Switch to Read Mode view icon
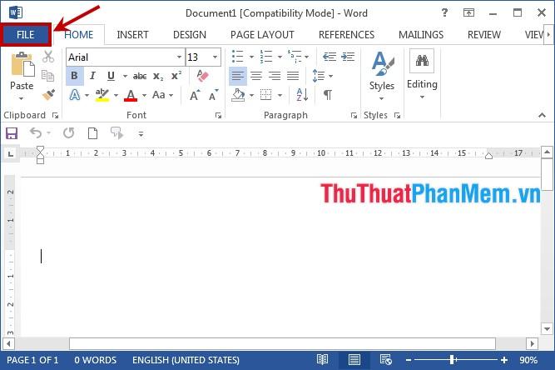 pos(323,360)
